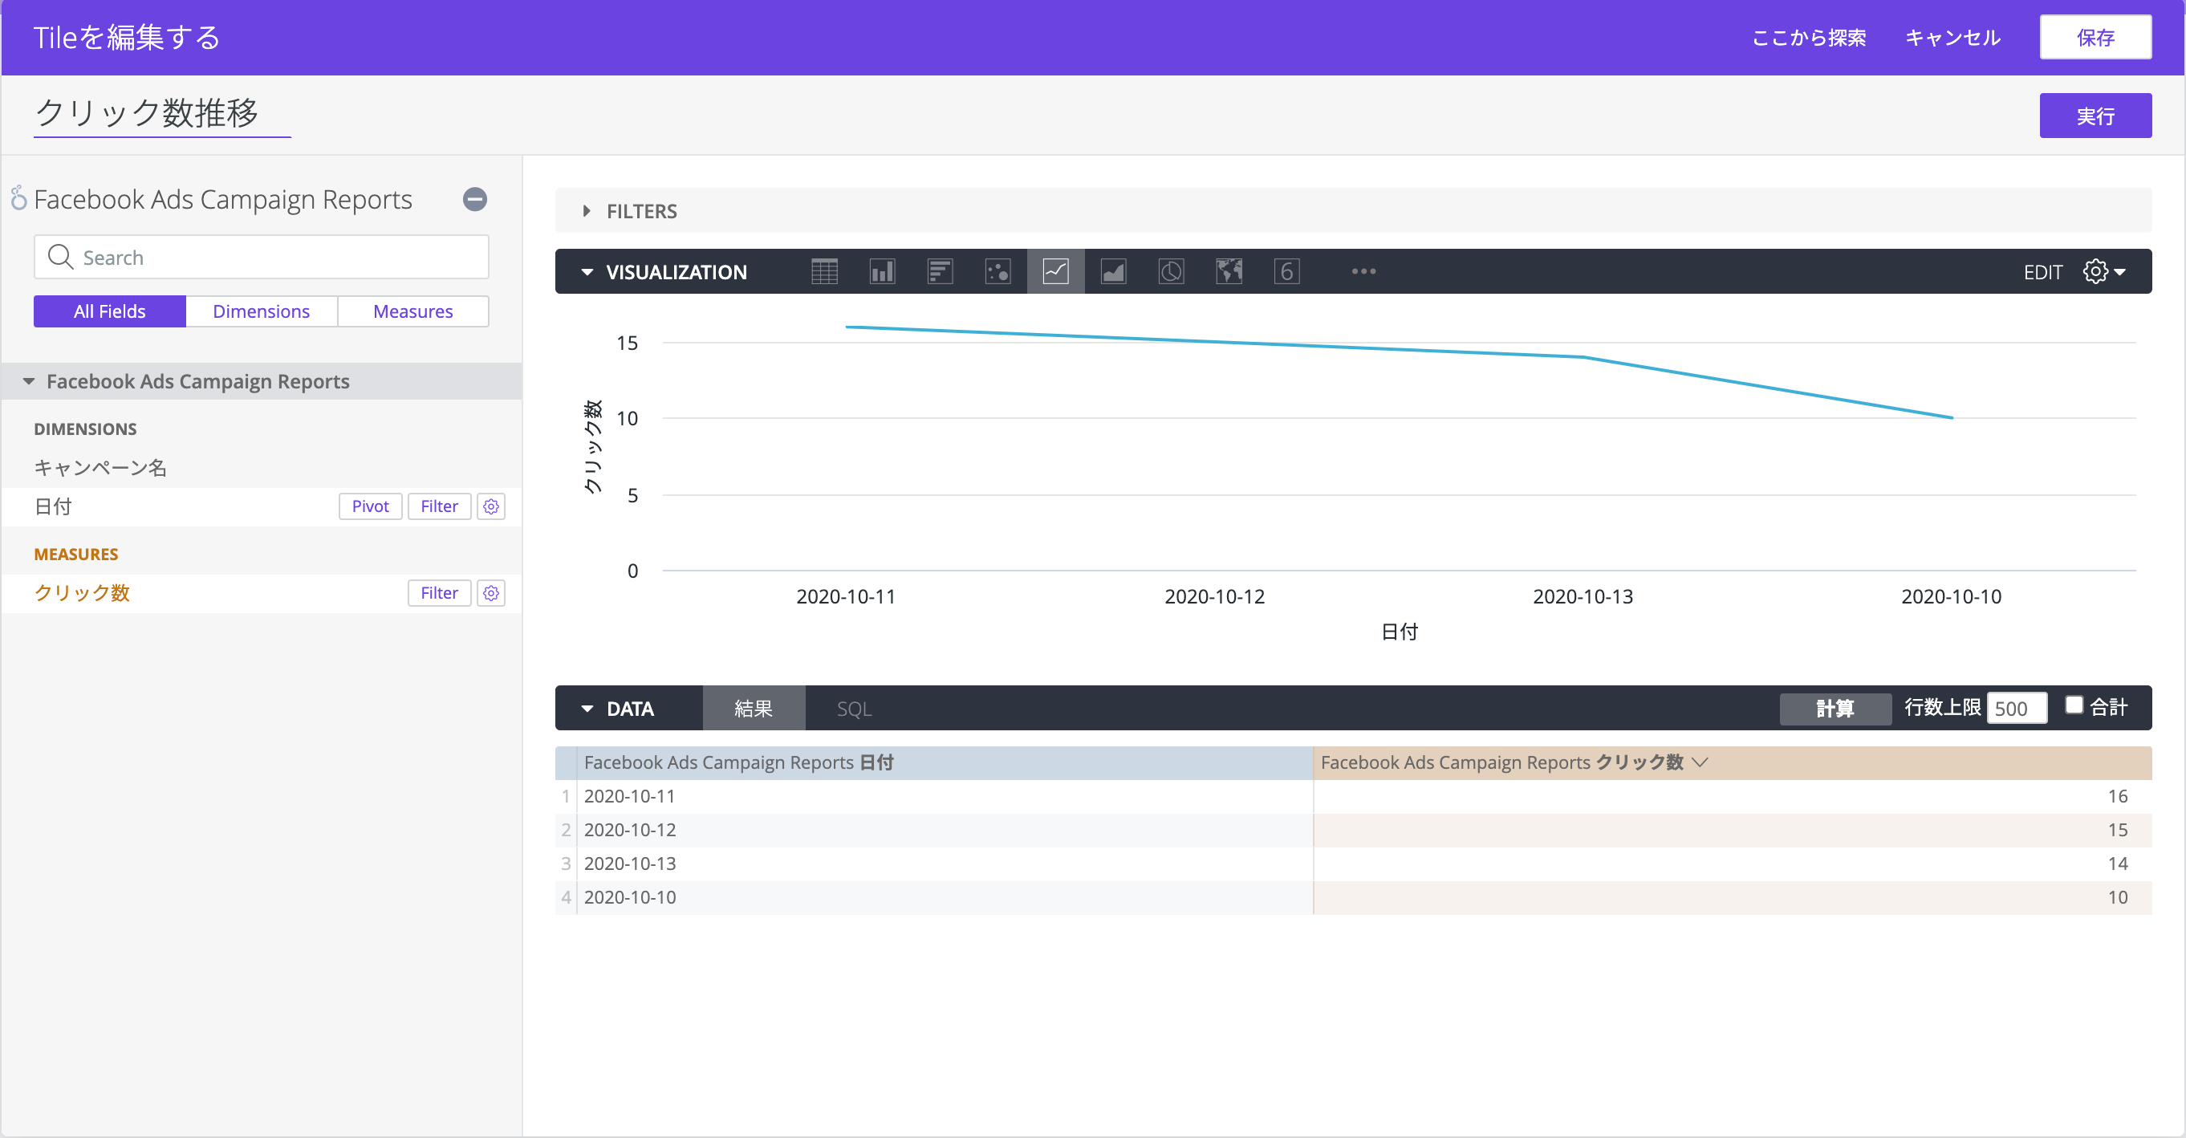
Task: Click the ここから探索 explore link
Action: click(x=1808, y=38)
